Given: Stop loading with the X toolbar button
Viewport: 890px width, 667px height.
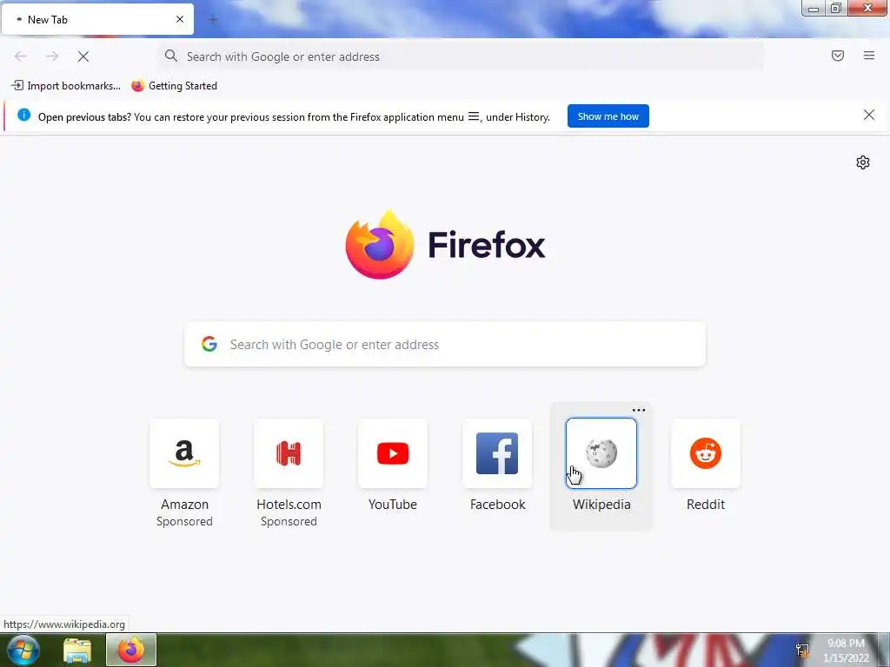Looking at the screenshot, I should coord(83,56).
